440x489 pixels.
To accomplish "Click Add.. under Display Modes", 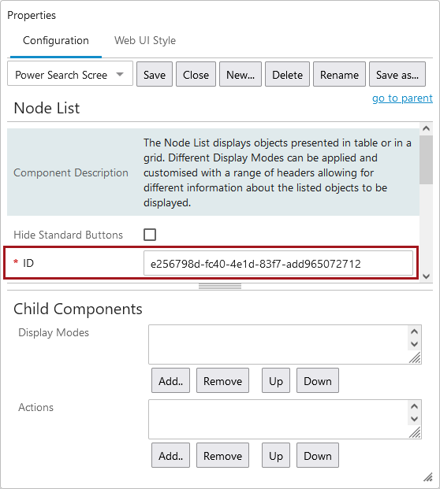I will 170,381.
